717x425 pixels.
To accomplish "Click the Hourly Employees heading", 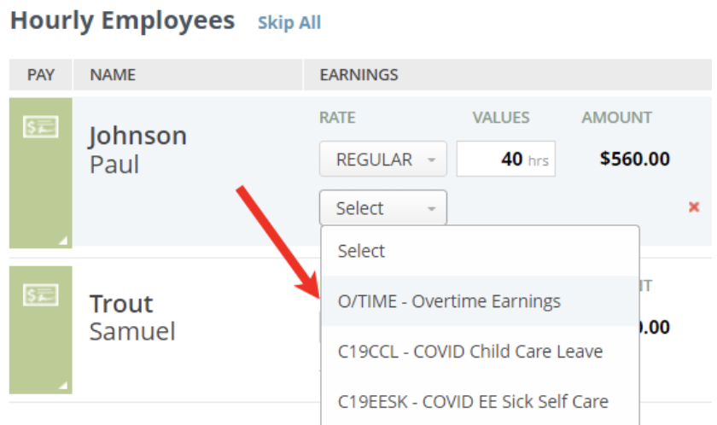I will [122, 20].
